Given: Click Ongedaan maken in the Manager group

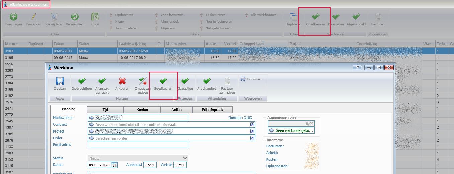Looking at the screenshot, I should pos(143,82).
